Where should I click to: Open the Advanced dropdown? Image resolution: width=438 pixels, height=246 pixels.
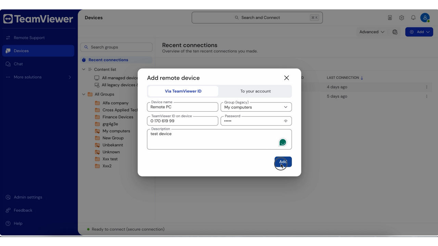click(372, 32)
